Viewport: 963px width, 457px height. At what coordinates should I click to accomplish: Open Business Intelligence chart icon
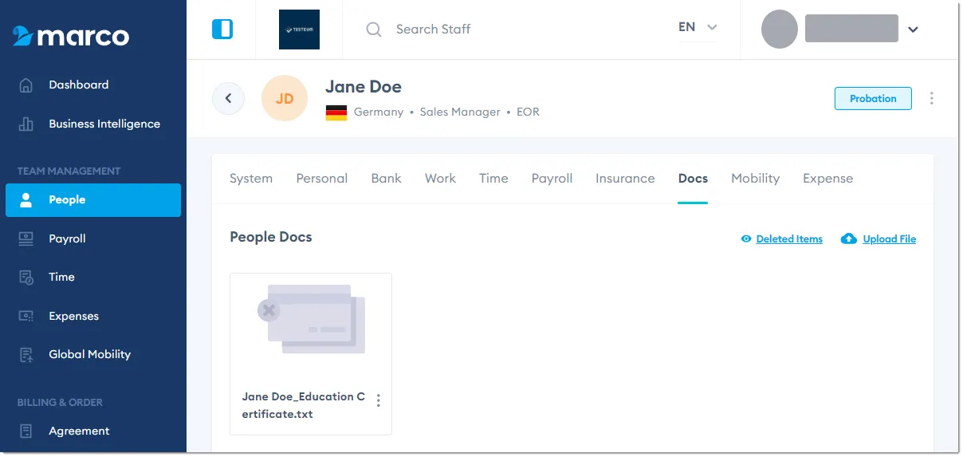click(26, 124)
